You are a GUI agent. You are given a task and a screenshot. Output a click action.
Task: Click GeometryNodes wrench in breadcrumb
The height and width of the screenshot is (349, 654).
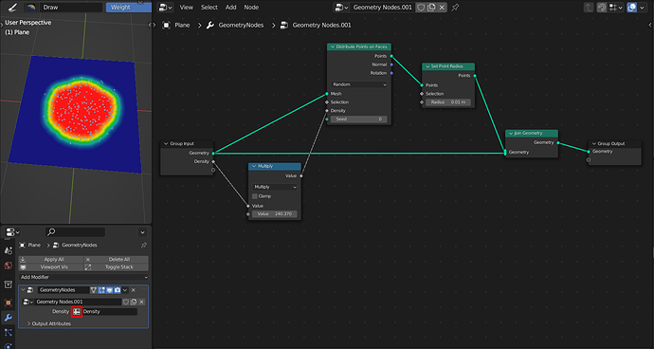pos(236,25)
